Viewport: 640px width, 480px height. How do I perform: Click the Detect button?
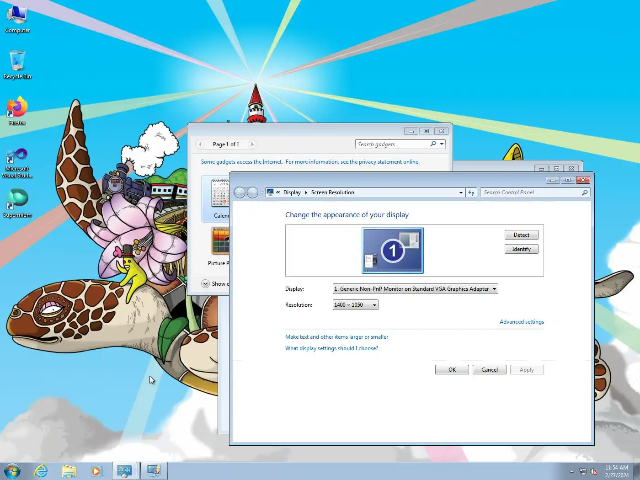tap(522, 235)
